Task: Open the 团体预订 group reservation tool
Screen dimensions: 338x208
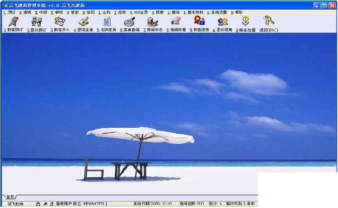Action: (36, 24)
